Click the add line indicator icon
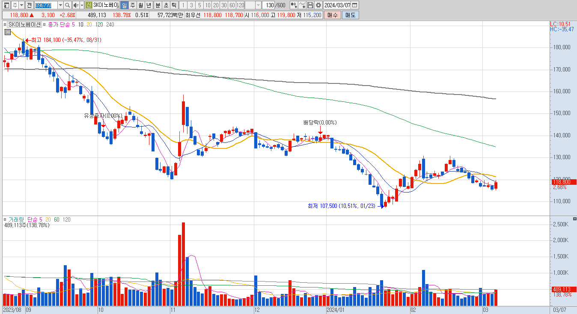Screen dimensions: 577x314 [302, 5]
